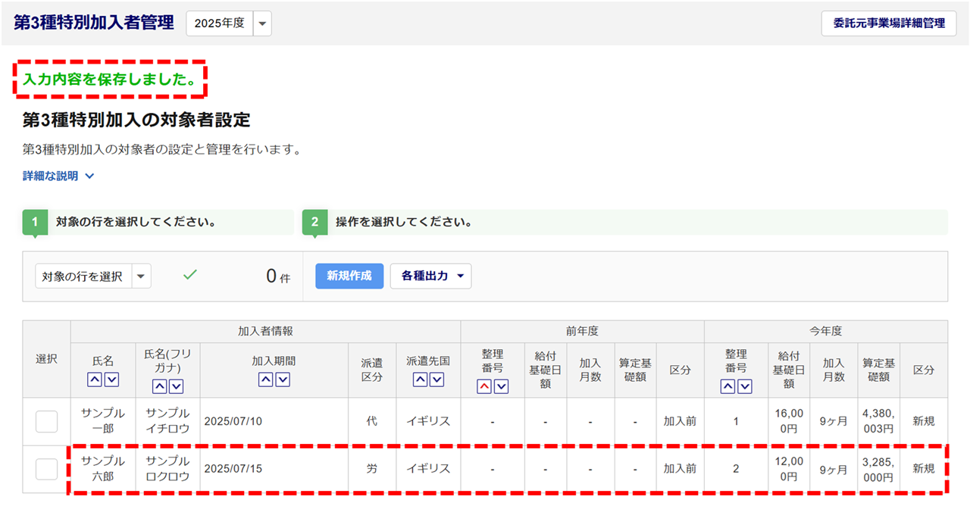Click サンプル一郎 name cell
The height and width of the screenshot is (506, 970).
click(103, 422)
